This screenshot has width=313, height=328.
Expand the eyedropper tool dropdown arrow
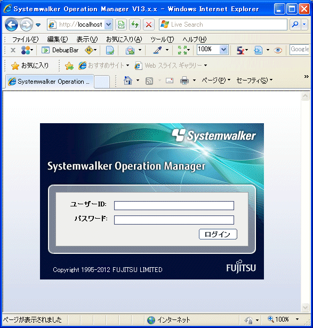coord(167,50)
